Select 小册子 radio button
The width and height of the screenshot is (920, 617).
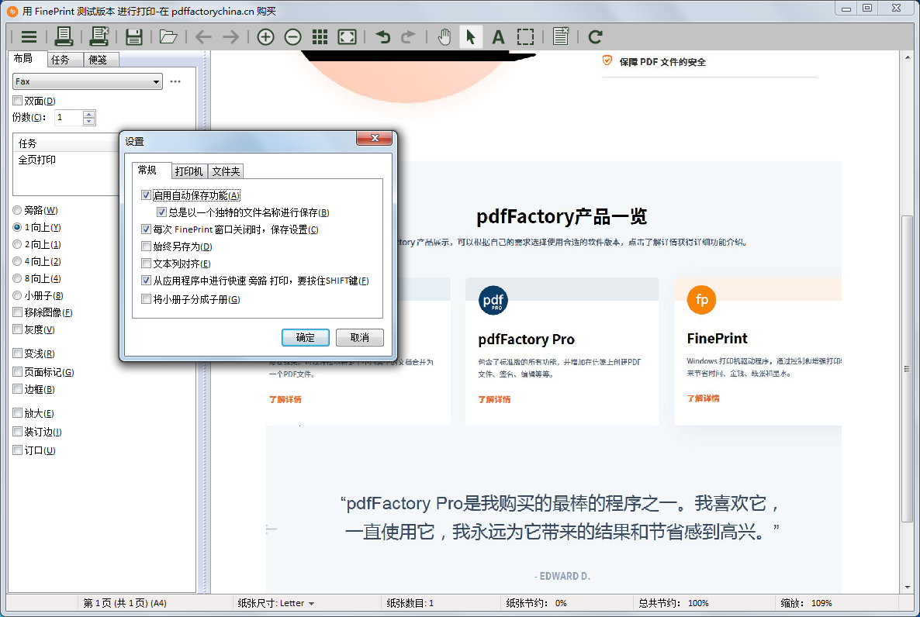click(17, 295)
